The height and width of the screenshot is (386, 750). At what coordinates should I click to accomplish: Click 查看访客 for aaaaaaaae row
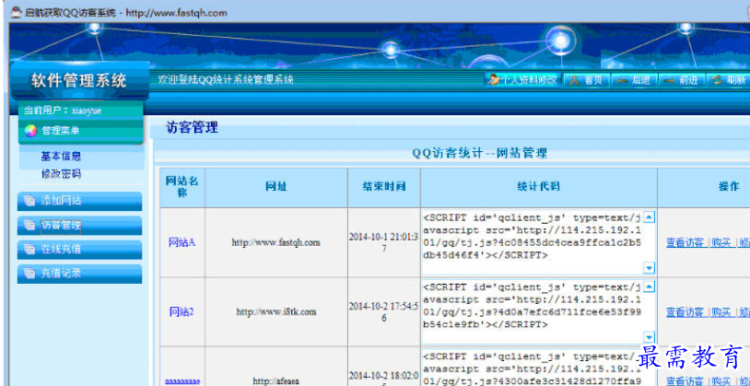pyautogui.click(x=685, y=380)
